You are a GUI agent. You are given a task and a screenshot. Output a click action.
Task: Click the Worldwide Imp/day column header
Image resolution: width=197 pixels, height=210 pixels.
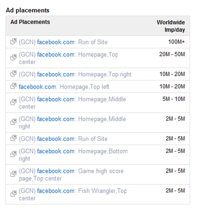(x=171, y=26)
